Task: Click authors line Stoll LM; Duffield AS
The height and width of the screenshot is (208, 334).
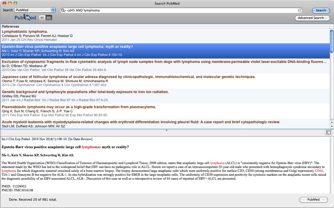Action: point(33,126)
